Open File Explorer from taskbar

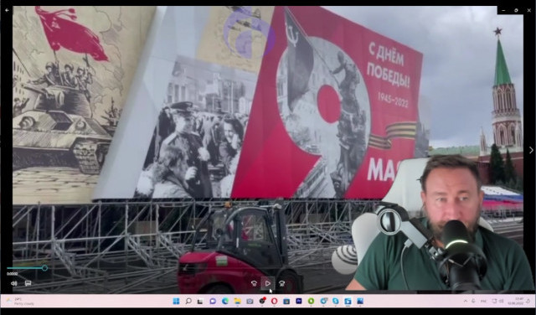point(237,302)
